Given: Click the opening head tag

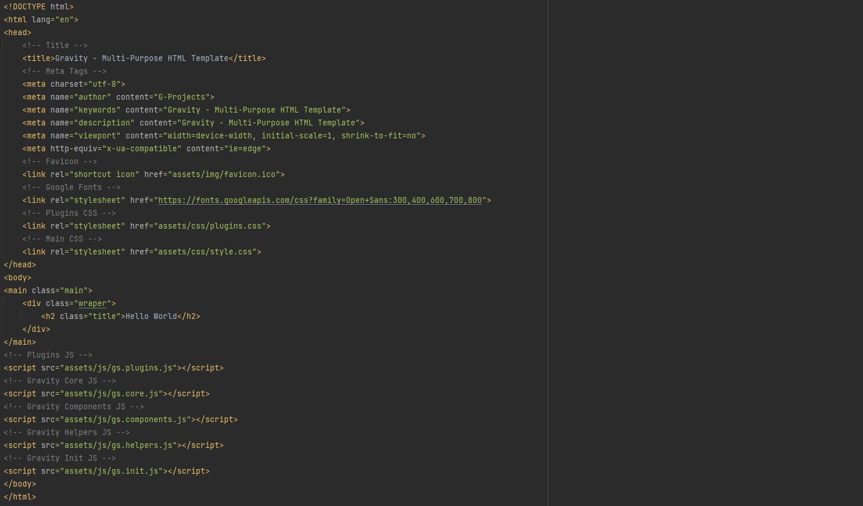Looking at the screenshot, I should pyautogui.click(x=18, y=33).
